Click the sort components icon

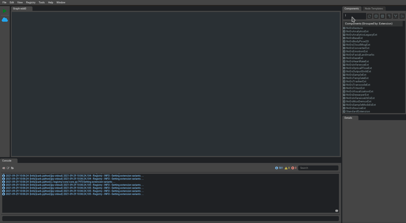[402, 16]
